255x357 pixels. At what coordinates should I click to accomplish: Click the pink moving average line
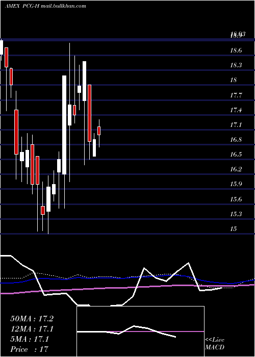pyautogui.click(x=127, y=288)
